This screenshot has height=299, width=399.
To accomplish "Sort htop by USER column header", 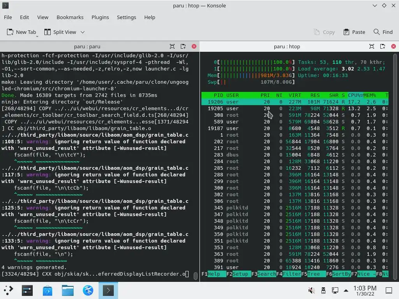I will [x=232, y=95].
